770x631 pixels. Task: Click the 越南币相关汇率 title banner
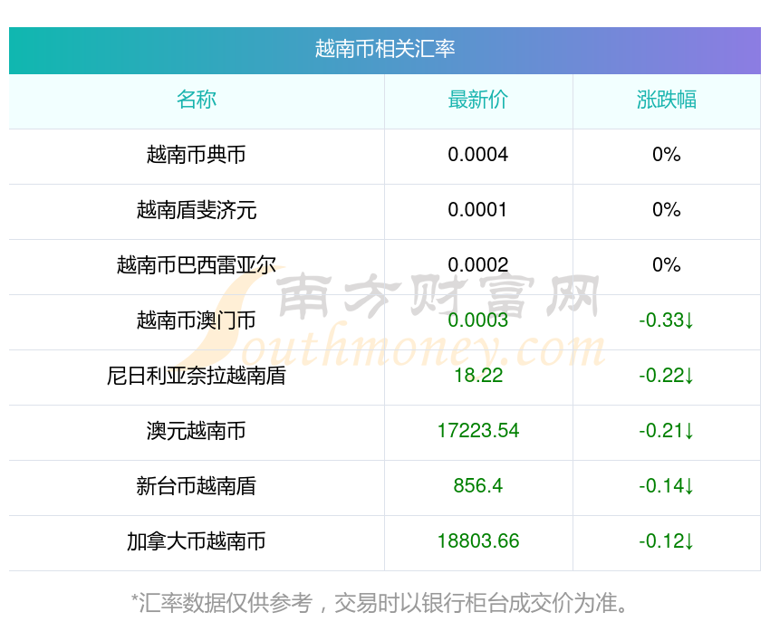[x=385, y=49]
